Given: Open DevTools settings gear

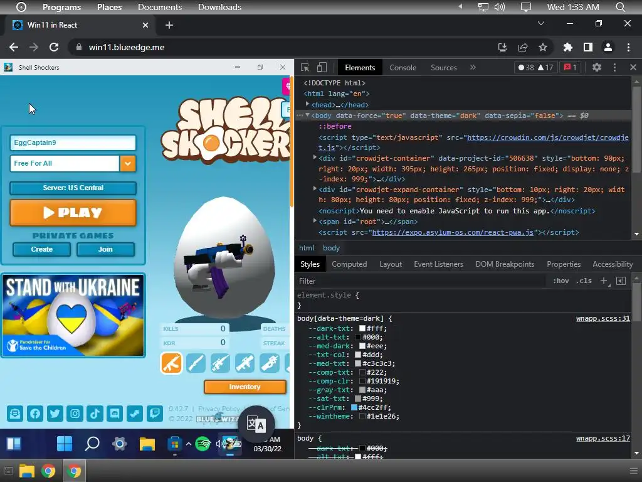Looking at the screenshot, I should (597, 68).
